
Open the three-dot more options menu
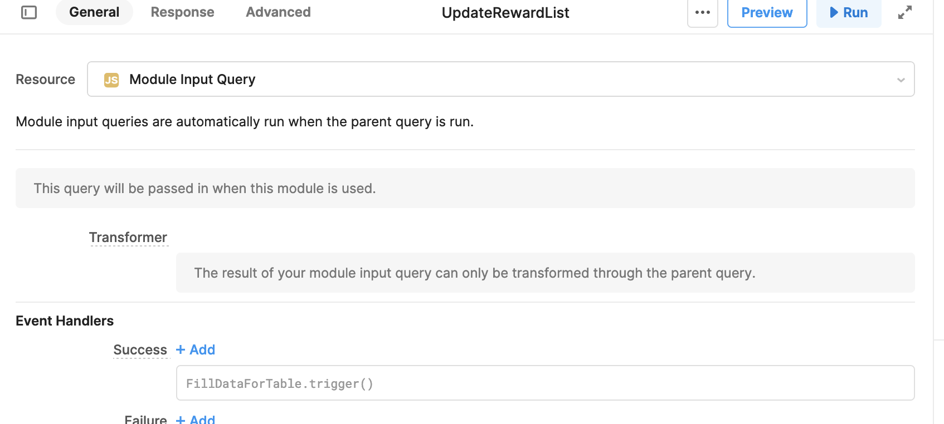[x=703, y=12]
